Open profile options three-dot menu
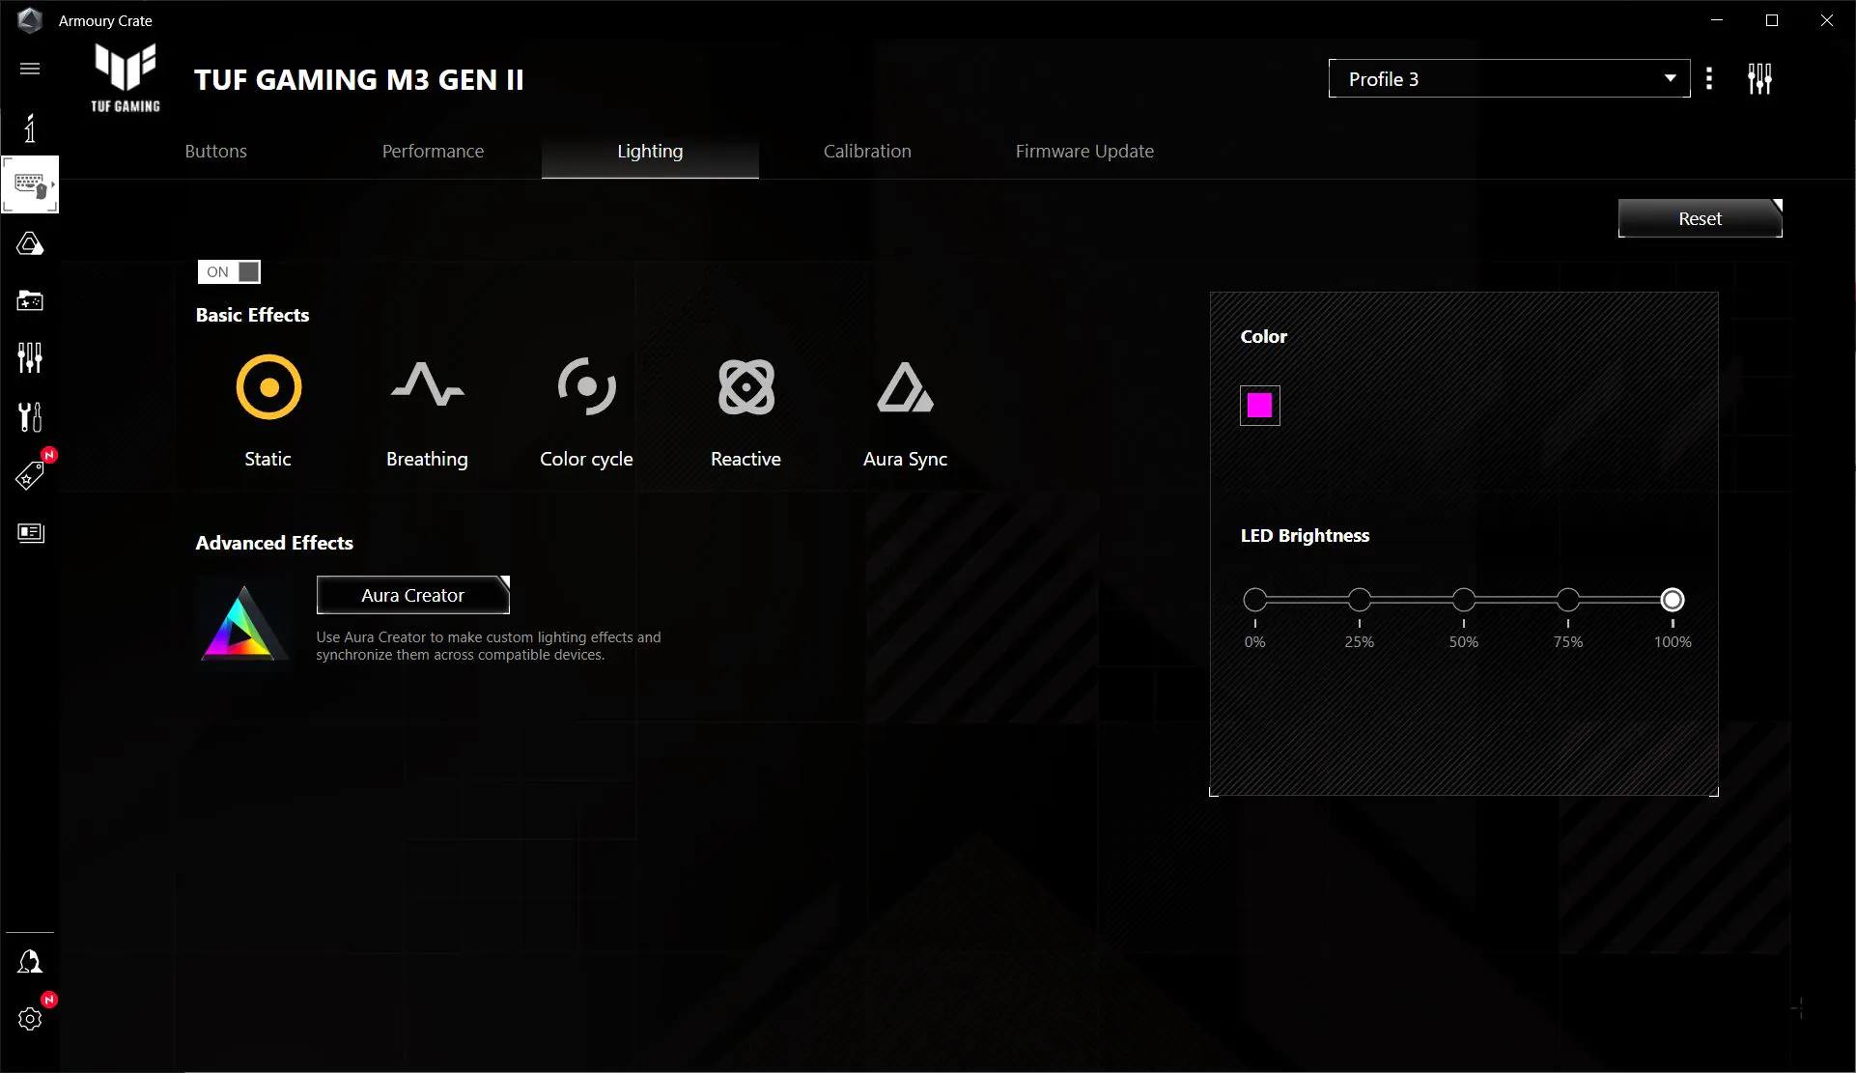Viewport: 1856px width, 1073px height. (1709, 79)
